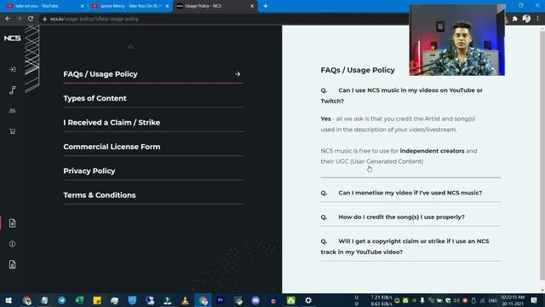Open the Terms & Conditions section
This screenshot has height=307, width=545.
[153, 195]
